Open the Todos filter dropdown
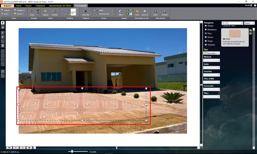The height and width of the screenshot is (154, 257). pos(249,23)
